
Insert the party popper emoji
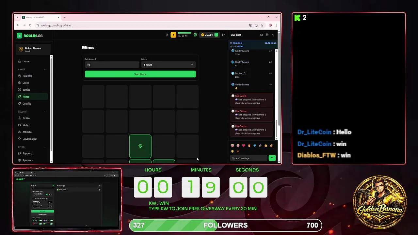click(x=260, y=146)
